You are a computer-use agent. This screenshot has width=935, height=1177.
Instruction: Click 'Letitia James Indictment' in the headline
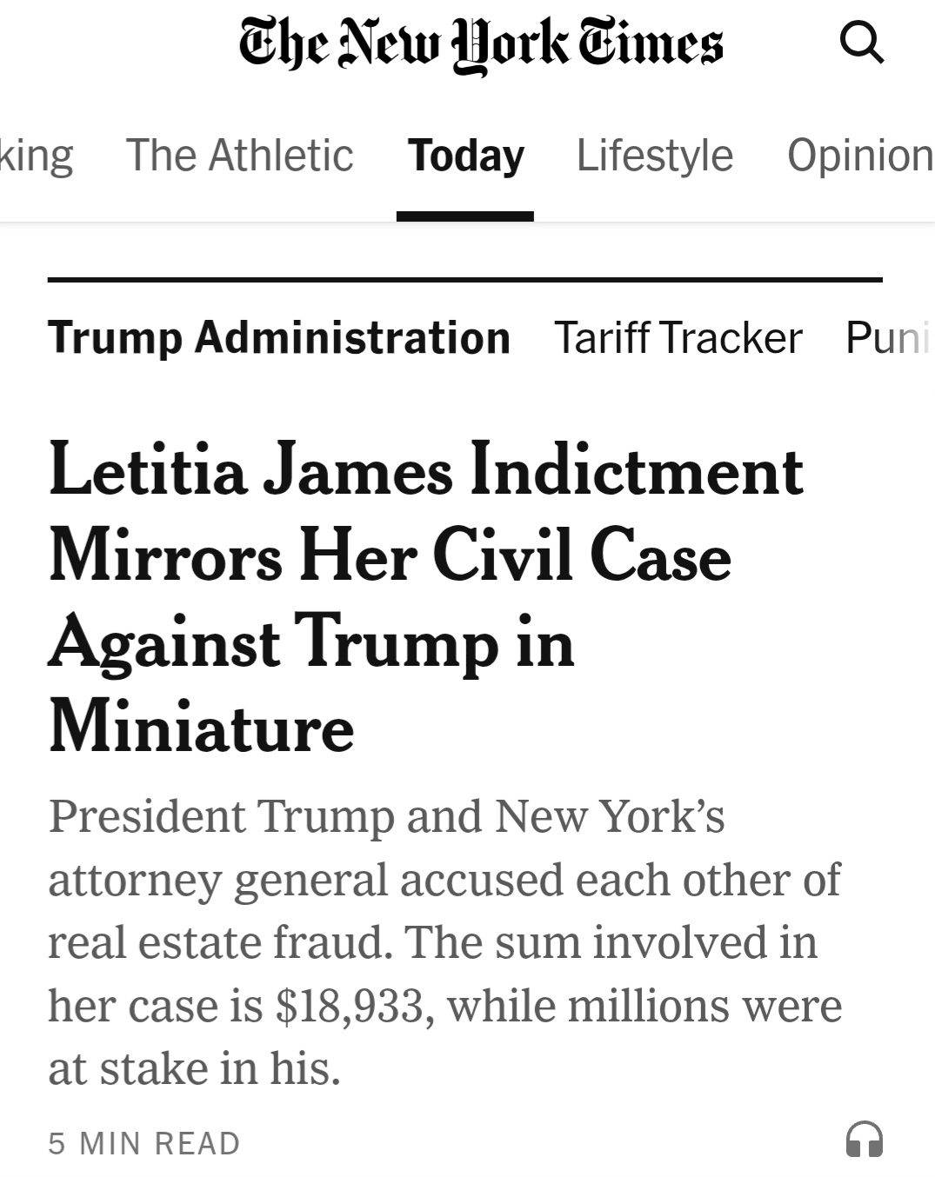[x=425, y=470]
